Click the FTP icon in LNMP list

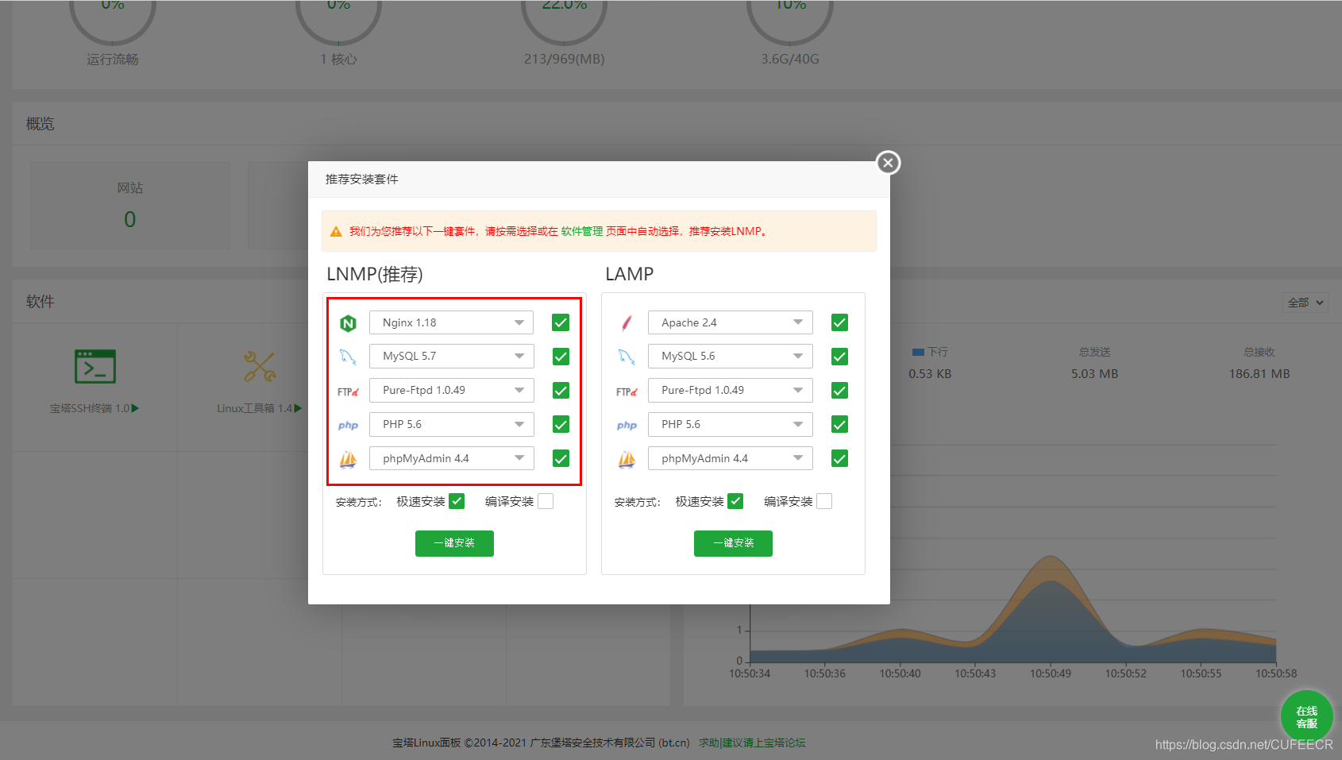(348, 392)
